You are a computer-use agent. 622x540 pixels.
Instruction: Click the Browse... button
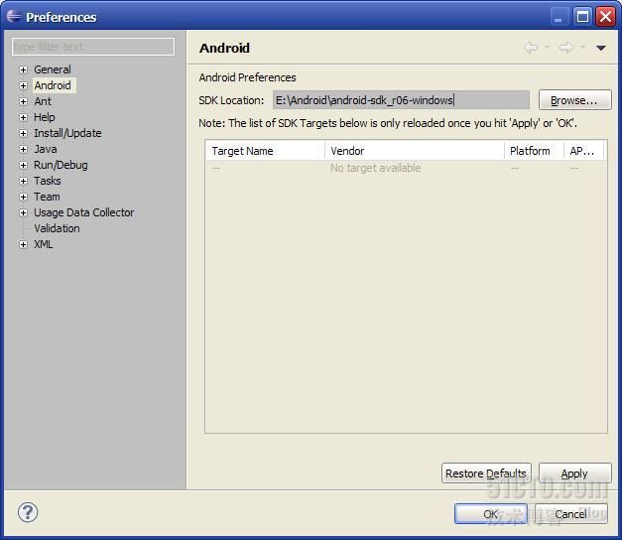574,100
